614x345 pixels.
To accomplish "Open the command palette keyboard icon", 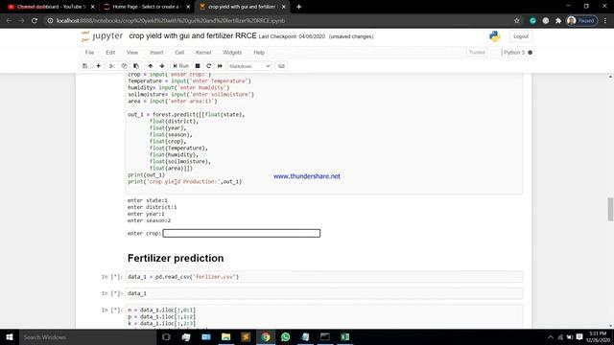I will coord(281,66).
